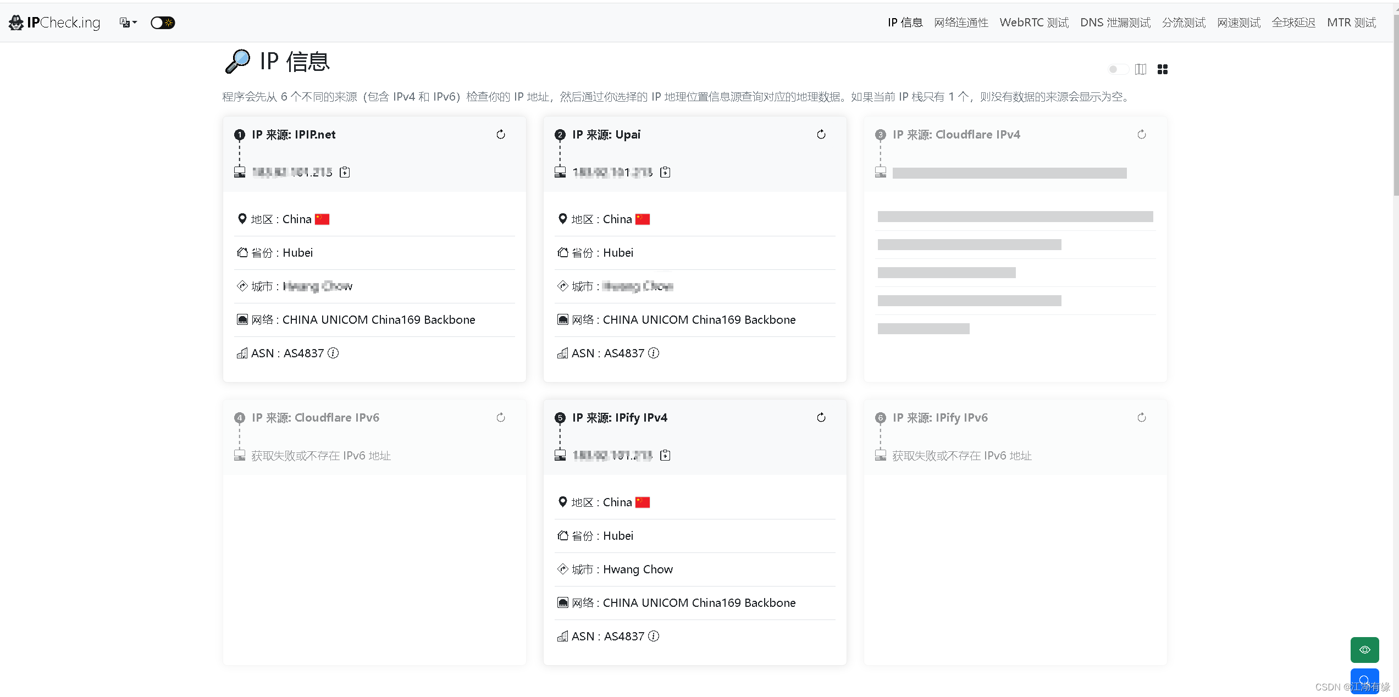Screen dimensions: 1399x697
Task: Open the language selection dropdown
Action: [128, 23]
